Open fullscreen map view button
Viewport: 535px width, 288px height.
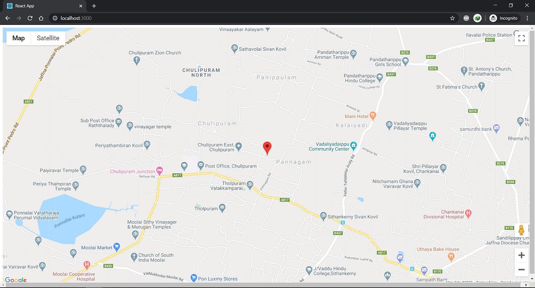pyautogui.click(x=521, y=38)
